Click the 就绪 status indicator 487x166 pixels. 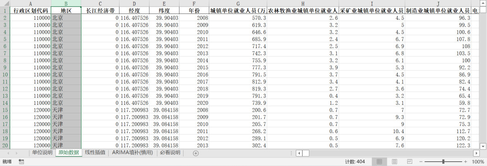(7, 162)
